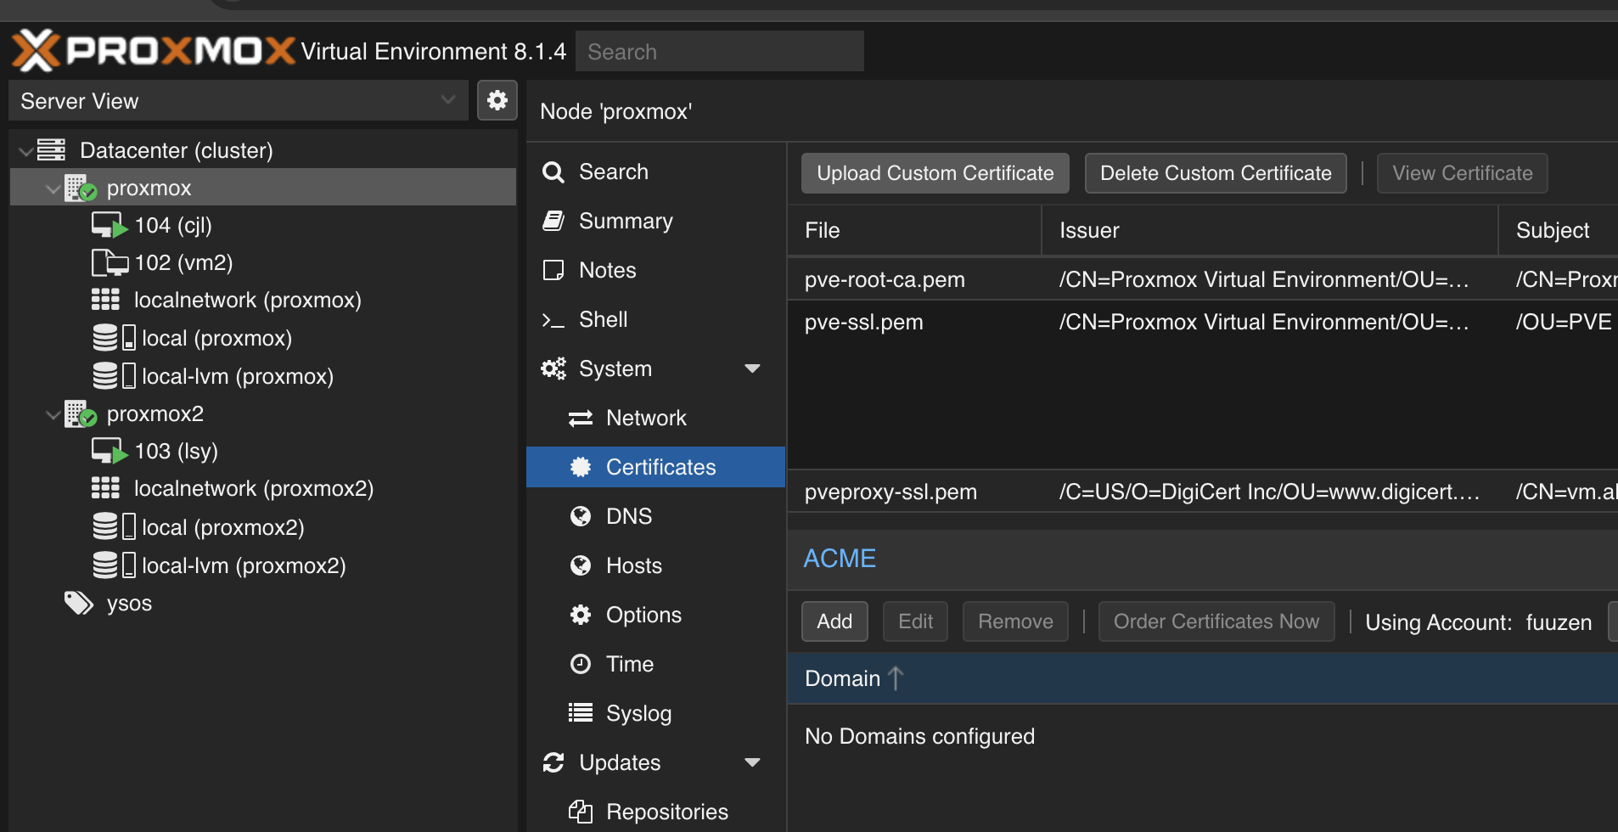Image resolution: width=1618 pixels, height=832 pixels.
Task: Click the Syslog list icon
Action: pyautogui.click(x=581, y=713)
